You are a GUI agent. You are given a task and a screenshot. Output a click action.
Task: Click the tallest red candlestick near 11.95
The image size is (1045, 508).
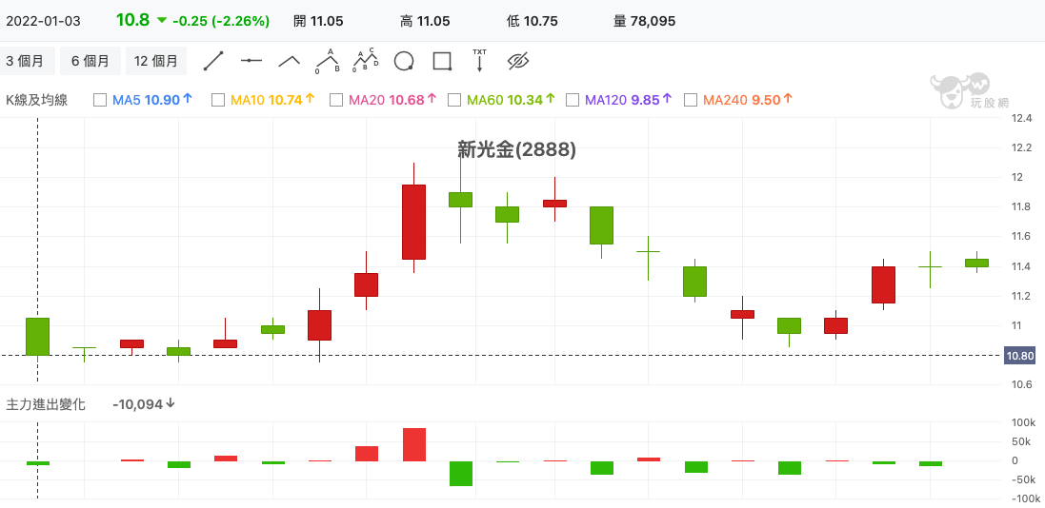coord(413,222)
